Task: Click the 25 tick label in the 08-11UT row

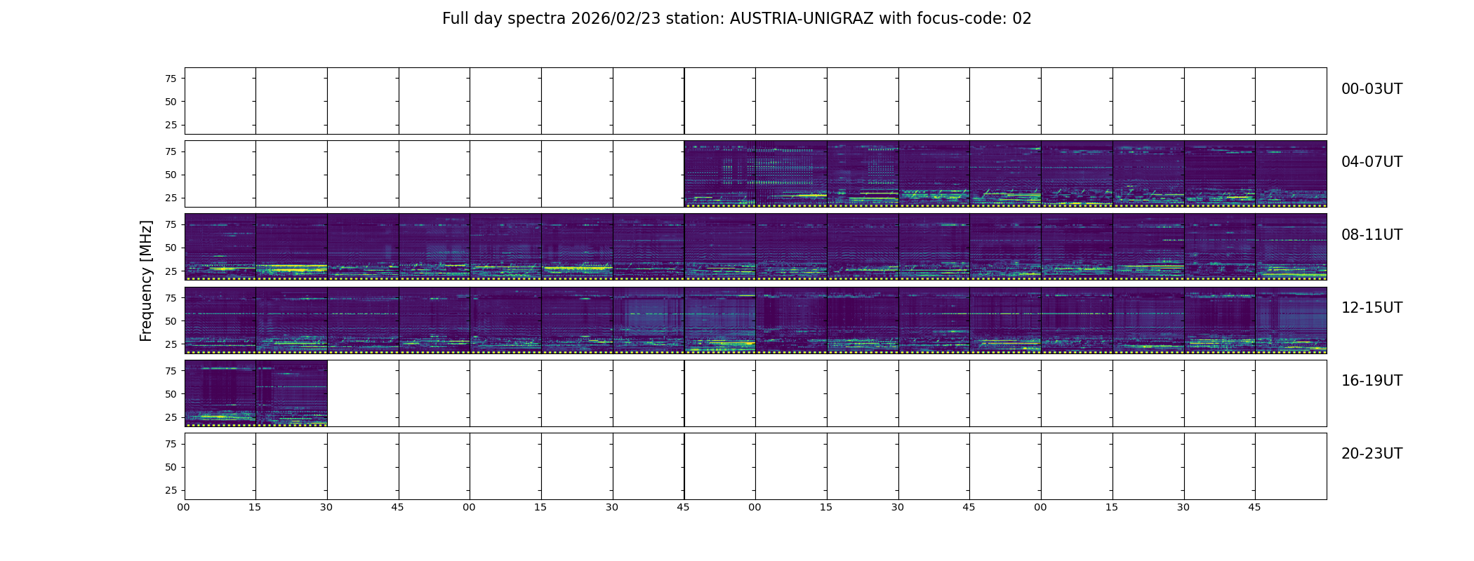Action: click(x=171, y=271)
